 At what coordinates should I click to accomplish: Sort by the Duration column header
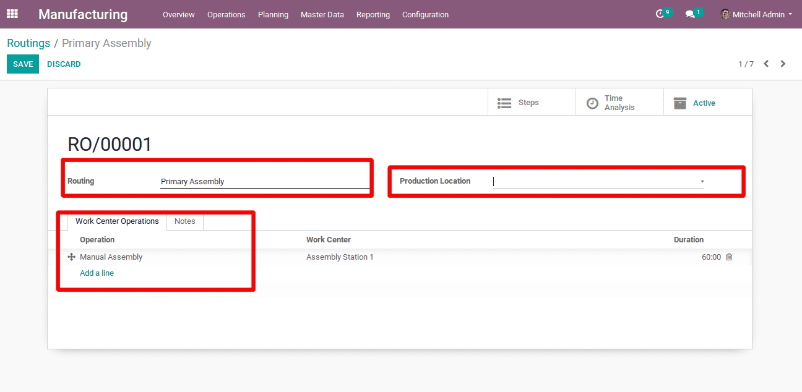(x=689, y=240)
